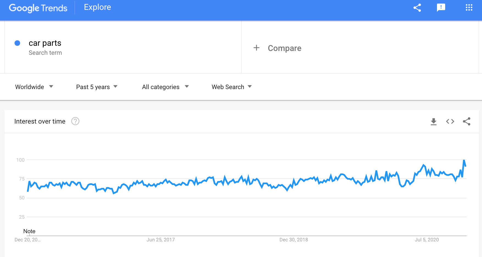This screenshot has height=257, width=482.
Task: Share the Interest over time chart
Action: (x=467, y=121)
